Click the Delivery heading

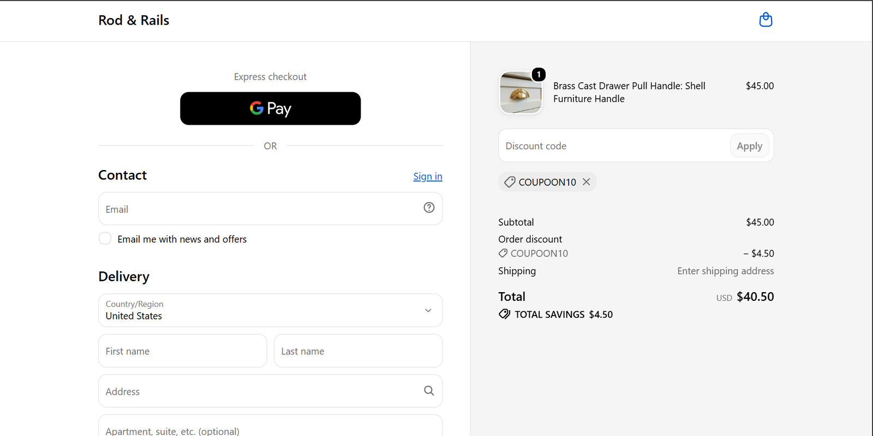tap(124, 277)
